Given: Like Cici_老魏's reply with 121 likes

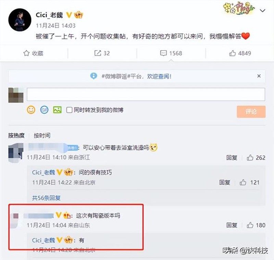Looking at the screenshot, I should pyautogui.click(x=243, y=182).
